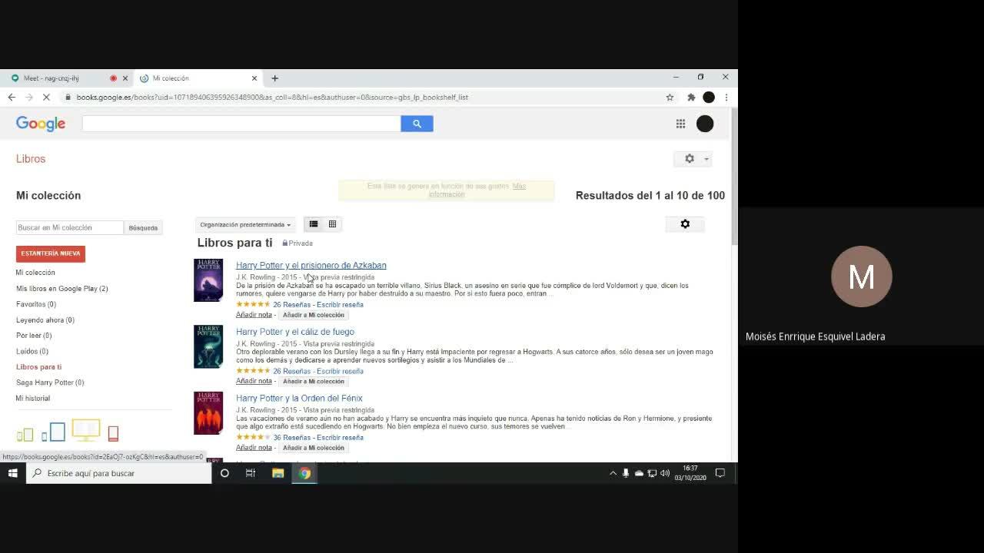Viewport: 984px width, 553px height.
Task: Expand the Organización predeterminada dropdown
Action: (x=245, y=224)
